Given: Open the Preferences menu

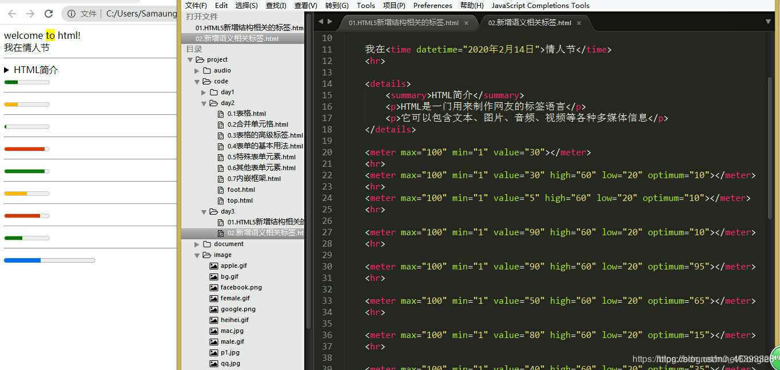Looking at the screenshot, I should tap(433, 5).
